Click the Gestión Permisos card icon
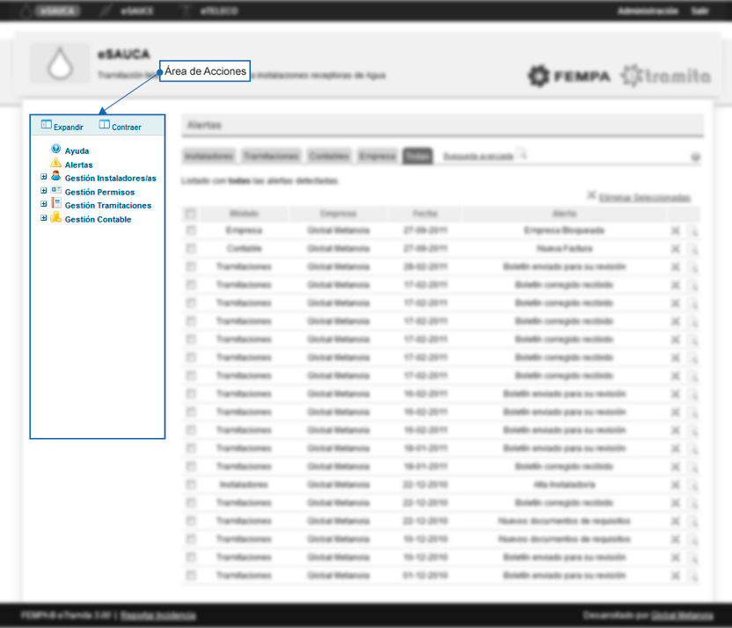732x628 pixels. coord(55,190)
